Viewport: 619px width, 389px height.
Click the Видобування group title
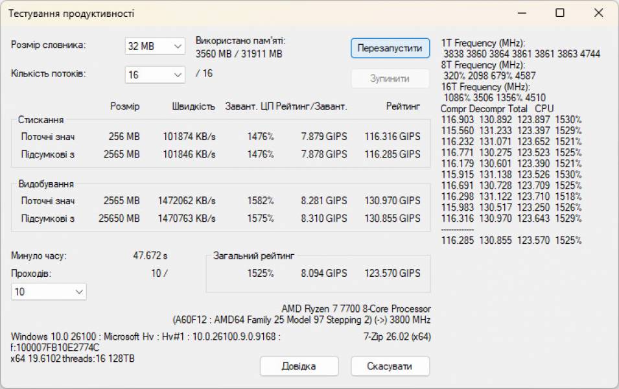pyautogui.click(x=46, y=184)
